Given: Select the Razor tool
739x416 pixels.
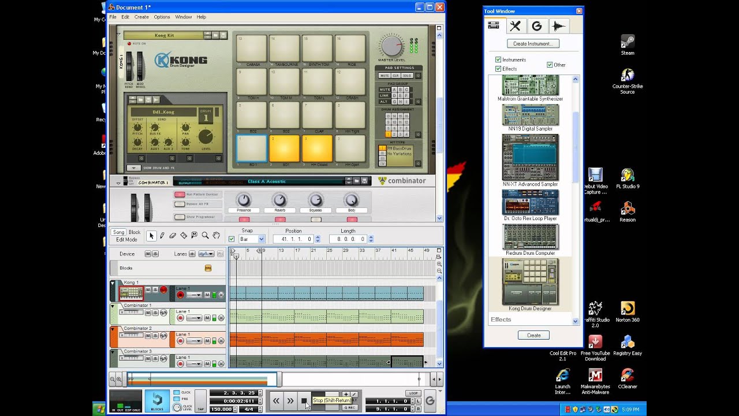Looking at the screenshot, I should (x=184, y=236).
